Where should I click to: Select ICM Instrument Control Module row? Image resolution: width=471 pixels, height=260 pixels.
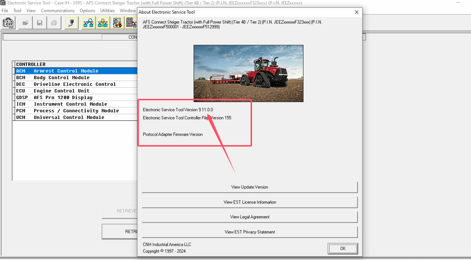(76, 104)
